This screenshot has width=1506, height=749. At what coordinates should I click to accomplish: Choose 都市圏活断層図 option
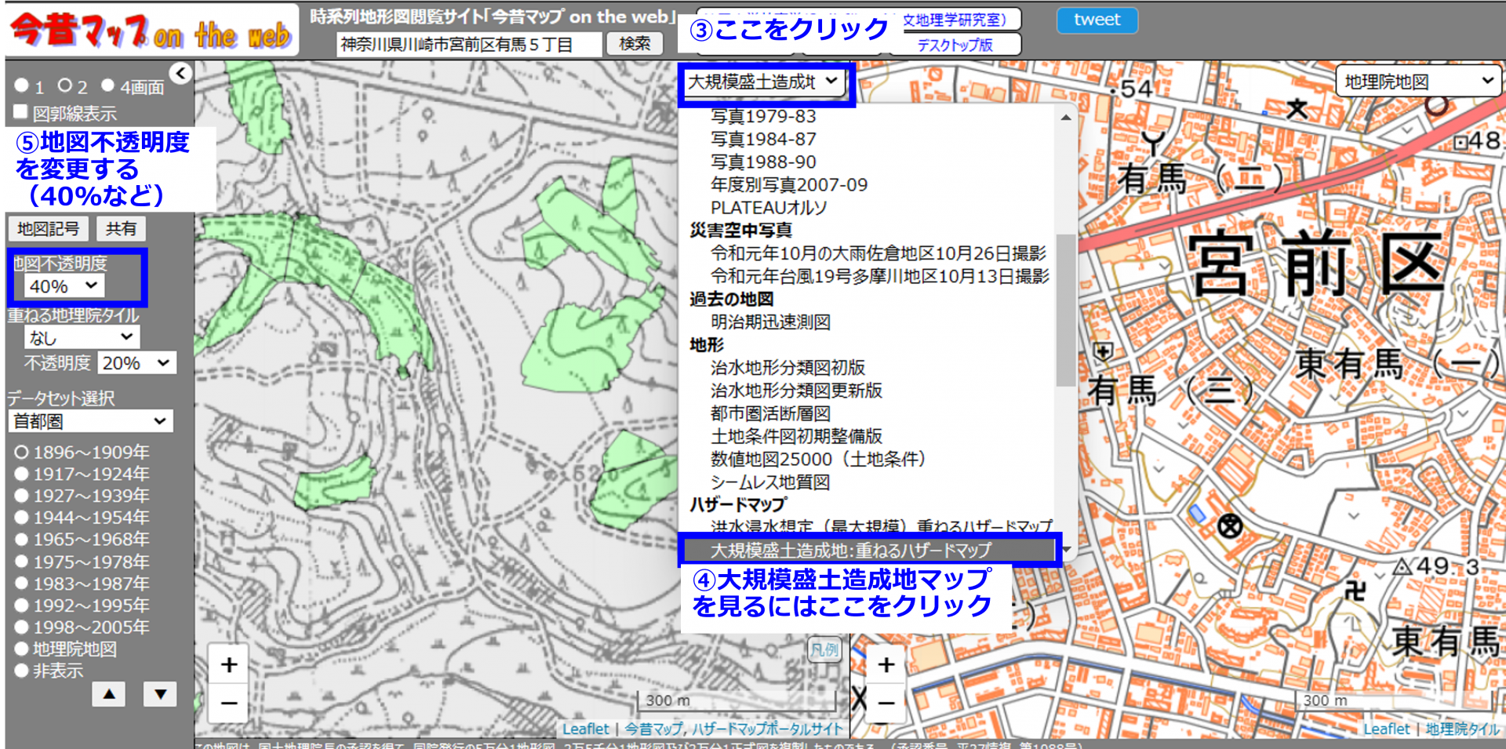[x=770, y=413]
